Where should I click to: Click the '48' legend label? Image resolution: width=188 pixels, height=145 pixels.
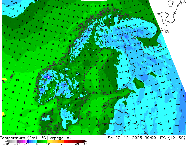(85, 144)
